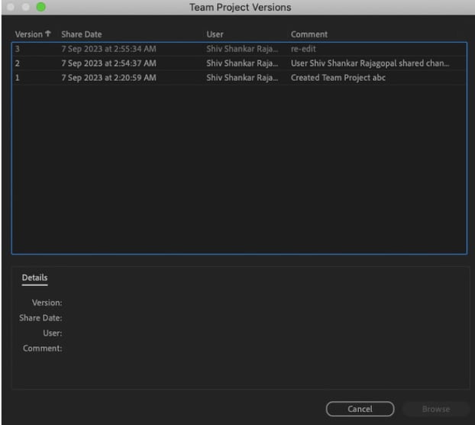Click the User column header

click(215, 34)
